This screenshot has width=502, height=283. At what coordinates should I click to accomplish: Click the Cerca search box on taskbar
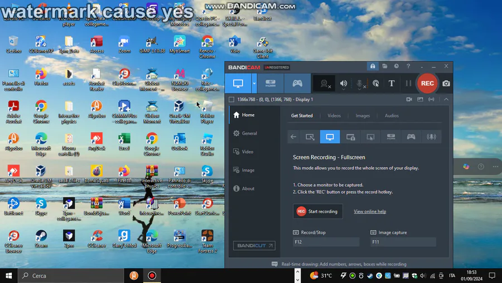71,276
